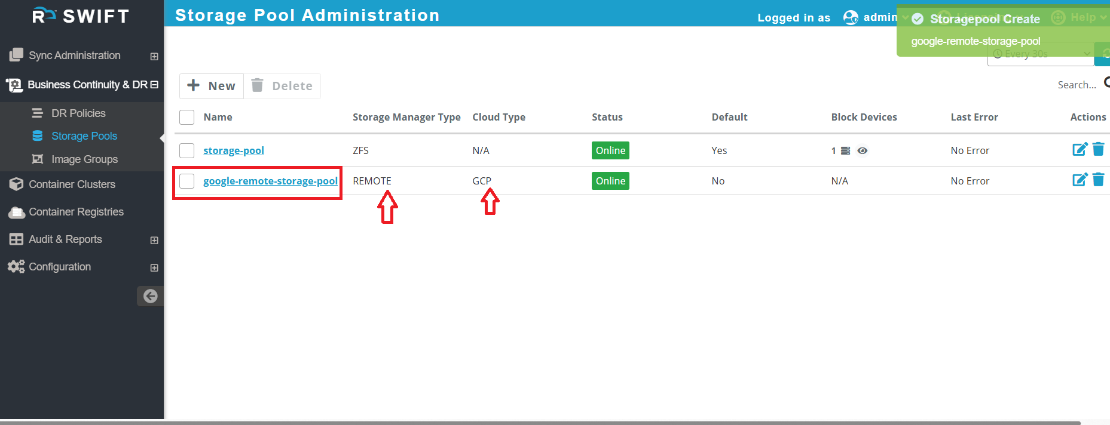
Task: Expand the Sync Administration menu
Action: [x=154, y=56]
